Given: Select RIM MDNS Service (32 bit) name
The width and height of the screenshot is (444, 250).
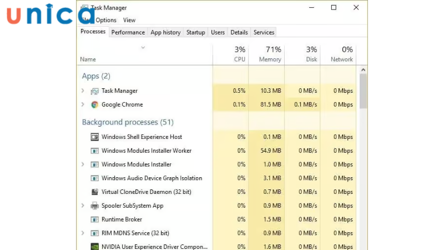Looking at the screenshot, I should (x=135, y=233).
